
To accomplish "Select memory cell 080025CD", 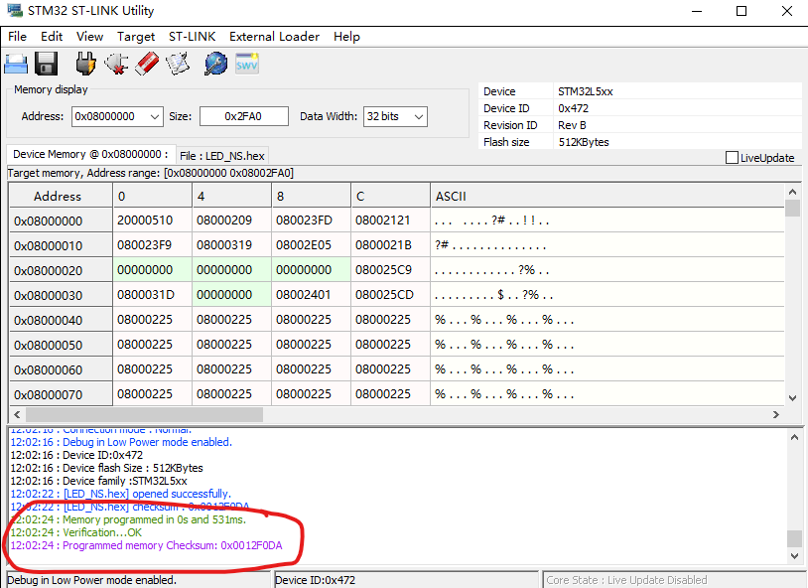I will [390, 295].
